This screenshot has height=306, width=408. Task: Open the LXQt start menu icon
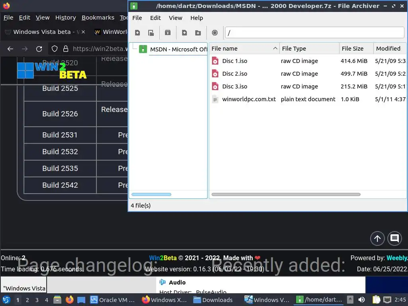6,300
